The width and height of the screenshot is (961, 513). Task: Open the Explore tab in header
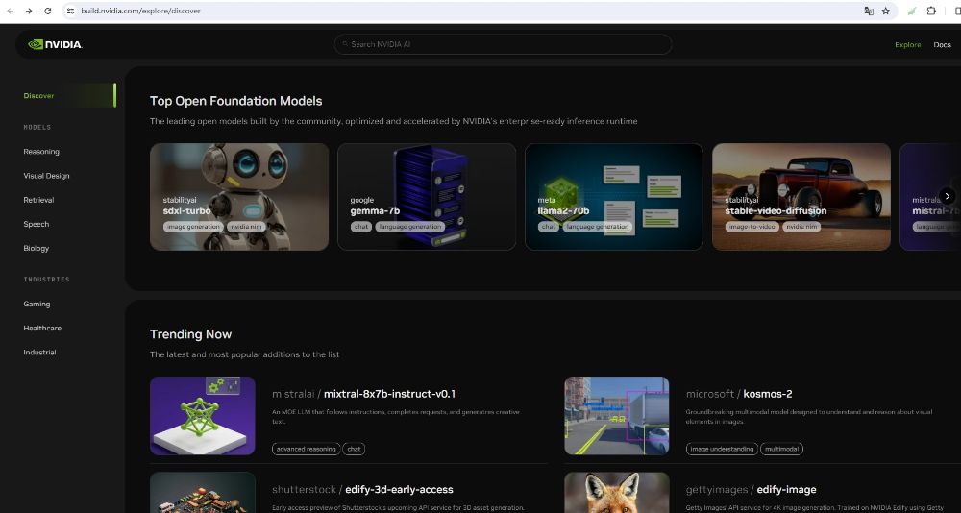[907, 45]
